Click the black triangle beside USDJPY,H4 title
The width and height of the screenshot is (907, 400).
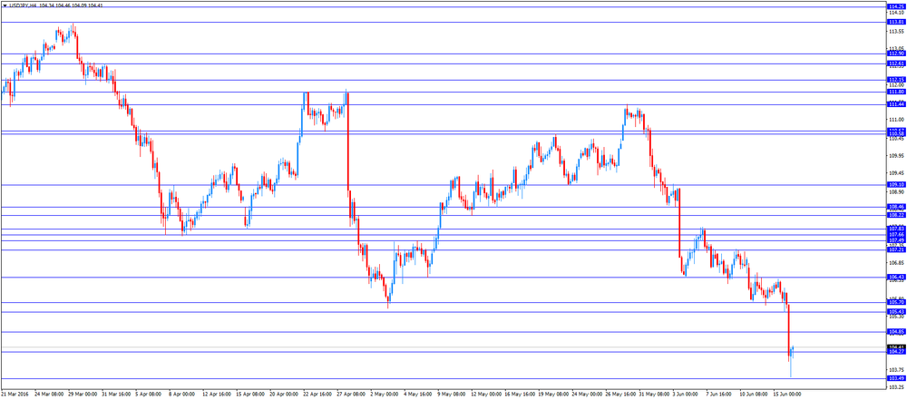[5, 5]
